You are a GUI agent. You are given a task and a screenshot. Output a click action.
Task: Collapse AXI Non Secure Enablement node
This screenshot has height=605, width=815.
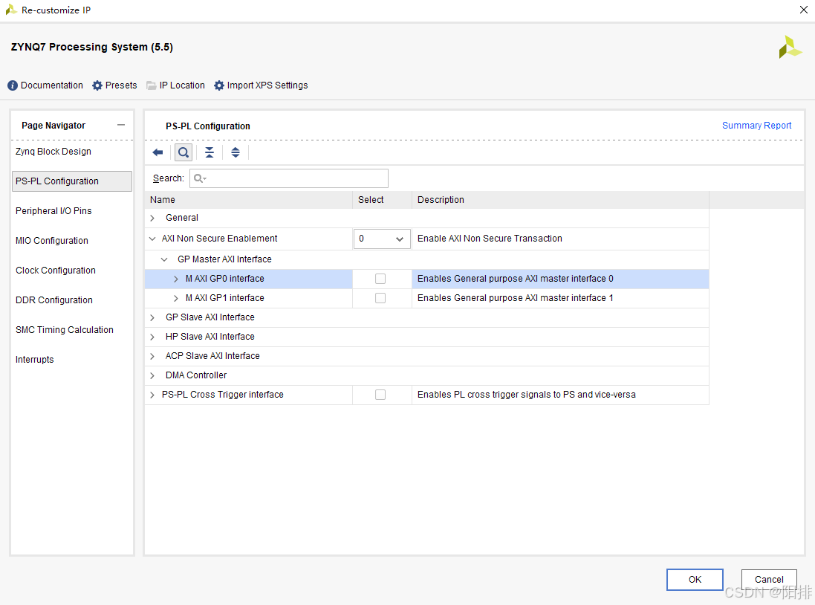click(152, 239)
